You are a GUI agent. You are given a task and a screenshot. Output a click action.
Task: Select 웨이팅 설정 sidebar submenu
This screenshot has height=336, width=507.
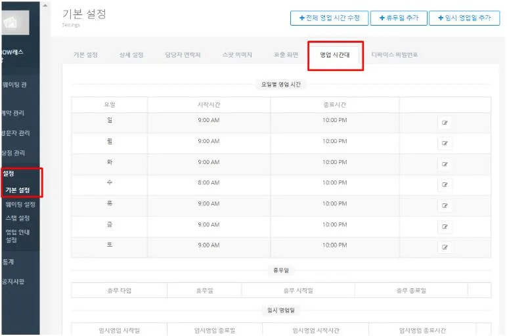tap(20, 205)
